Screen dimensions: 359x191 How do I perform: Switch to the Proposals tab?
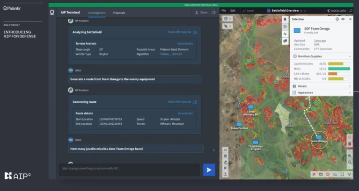[x=118, y=13]
